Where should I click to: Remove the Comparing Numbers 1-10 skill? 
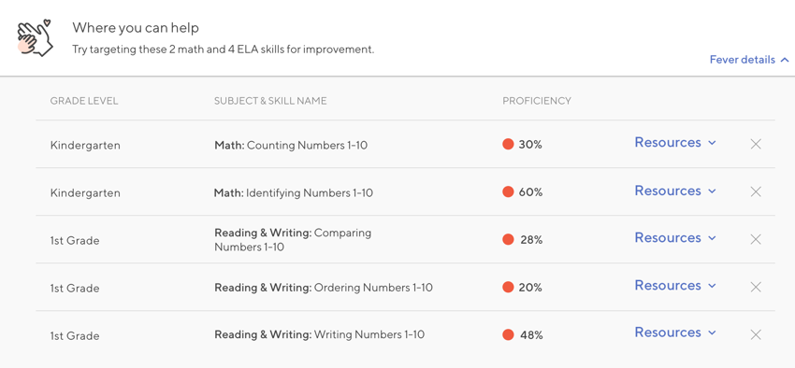pos(756,239)
